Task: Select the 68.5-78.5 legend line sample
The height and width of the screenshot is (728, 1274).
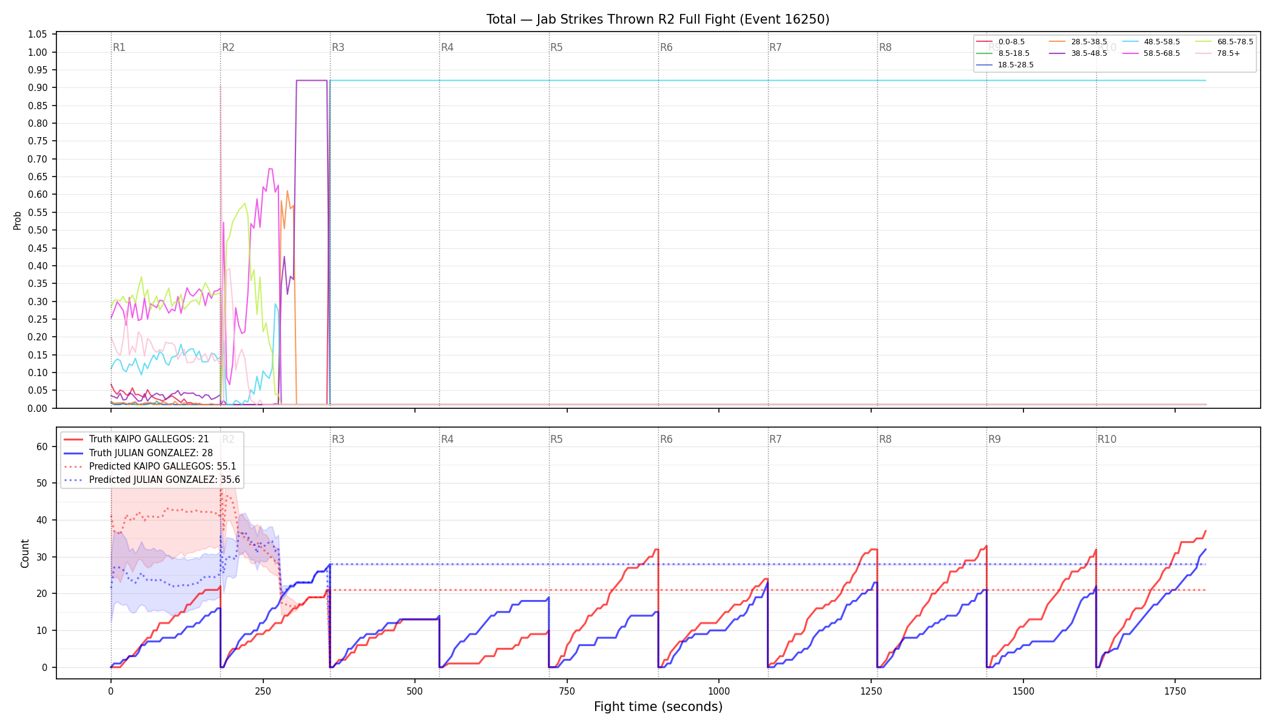Action: click(x=1203, y=42)
